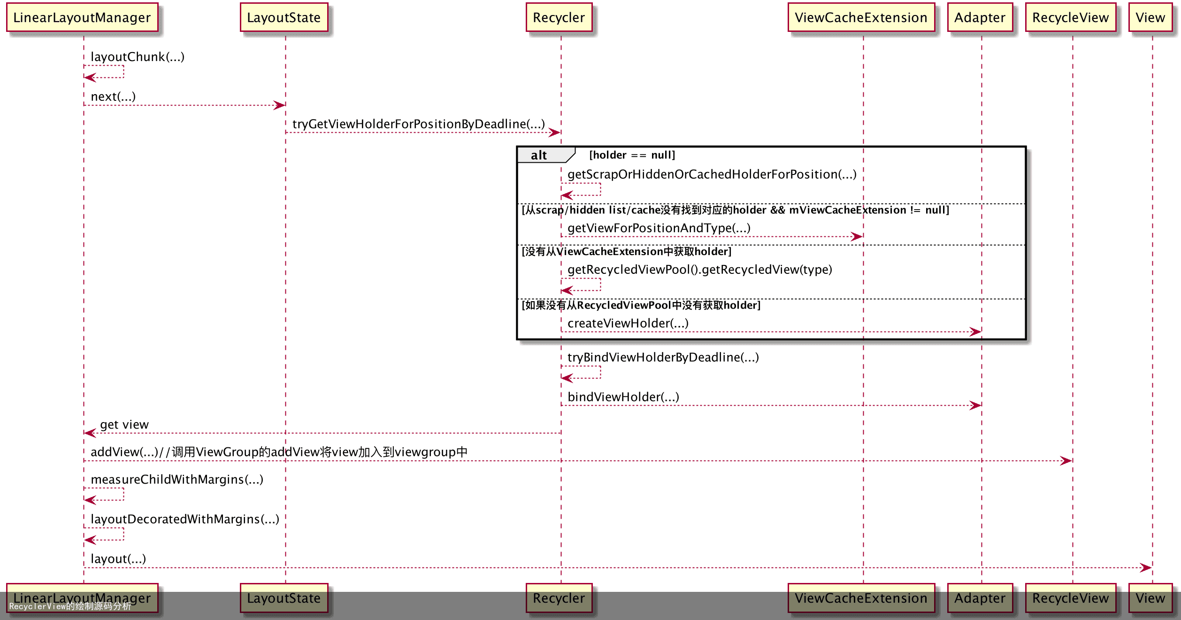Click the next(...) message label
The height and width of the screenshot is (620, 1181).
pos(113,97)
